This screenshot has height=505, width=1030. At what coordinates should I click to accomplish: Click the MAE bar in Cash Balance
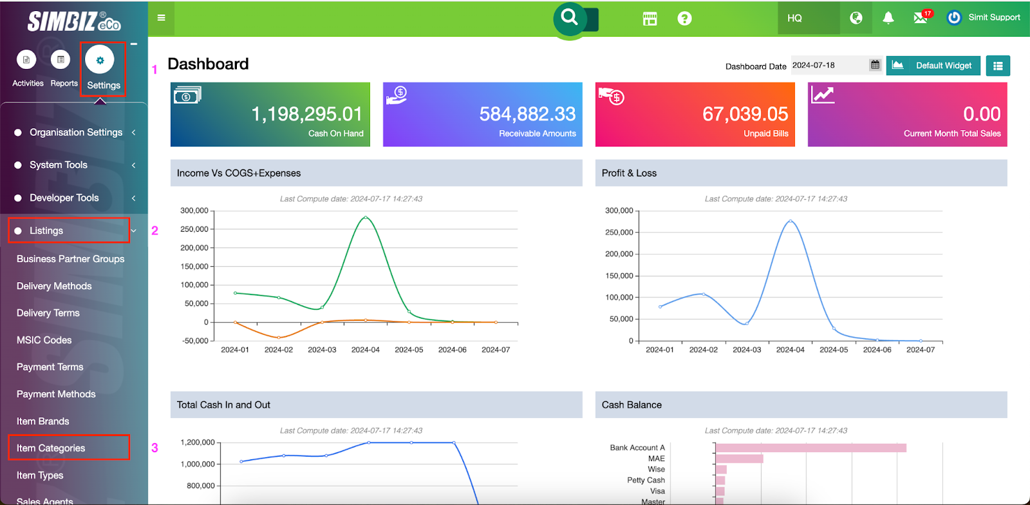740,459
